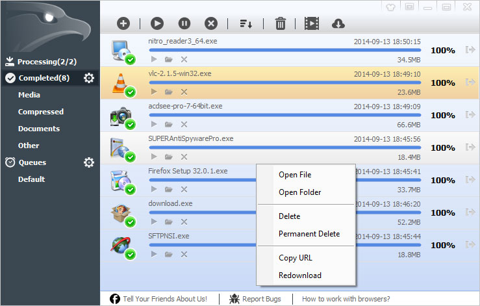Select Delete in the context menu

tap(289, 216)
